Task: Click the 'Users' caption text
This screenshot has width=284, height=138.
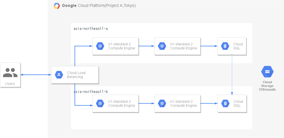Action: [10, 84]
